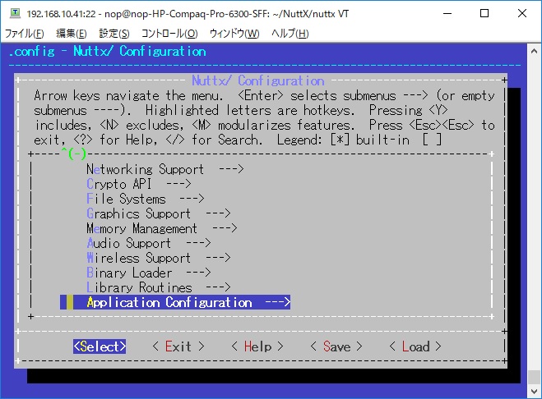The height and width of the screenshot is (399, 542).
Task: Select the Wireless Support submenu entry
Action: (158, 258)
